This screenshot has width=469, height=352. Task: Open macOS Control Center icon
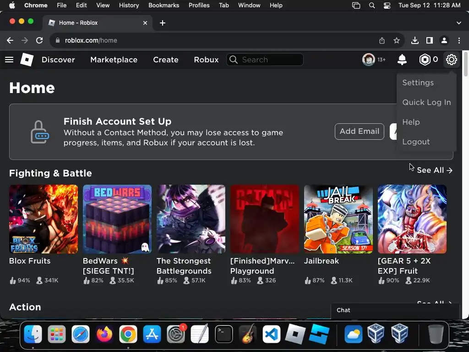(x=387, y=5)
